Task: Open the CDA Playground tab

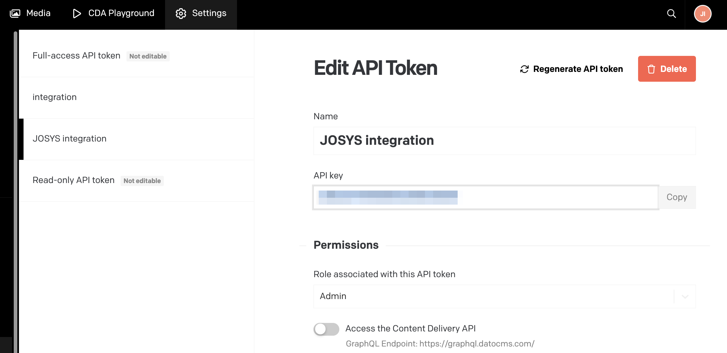Action: [x=121, y=13]
